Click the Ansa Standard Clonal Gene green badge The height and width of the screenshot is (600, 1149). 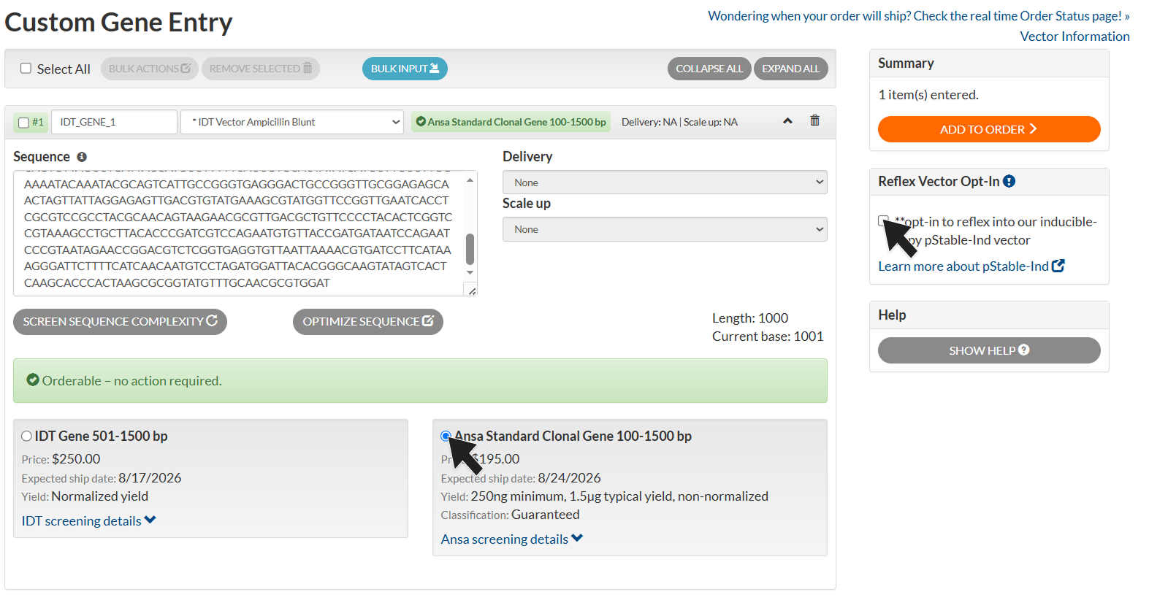511,122
